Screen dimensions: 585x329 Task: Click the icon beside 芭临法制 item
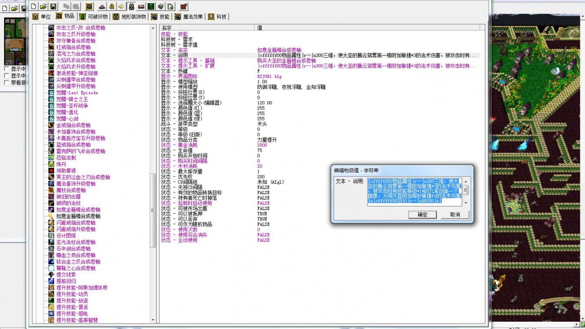(52, 158)
